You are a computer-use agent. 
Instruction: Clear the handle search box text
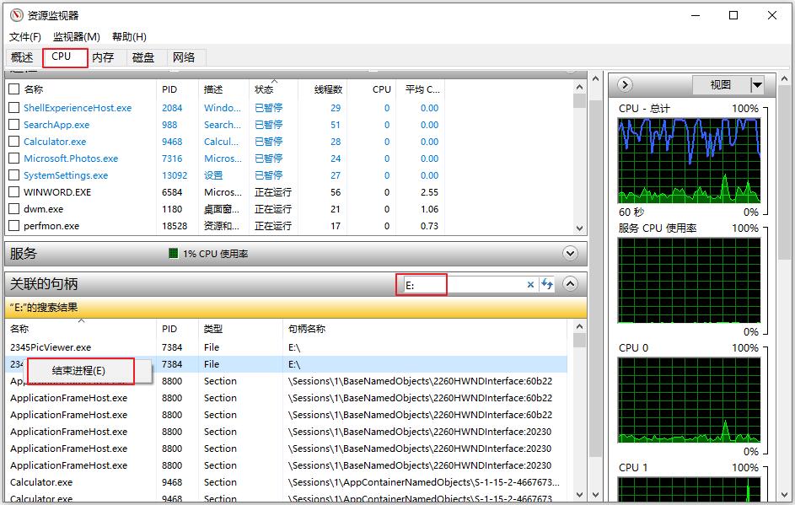pos(530,285)
